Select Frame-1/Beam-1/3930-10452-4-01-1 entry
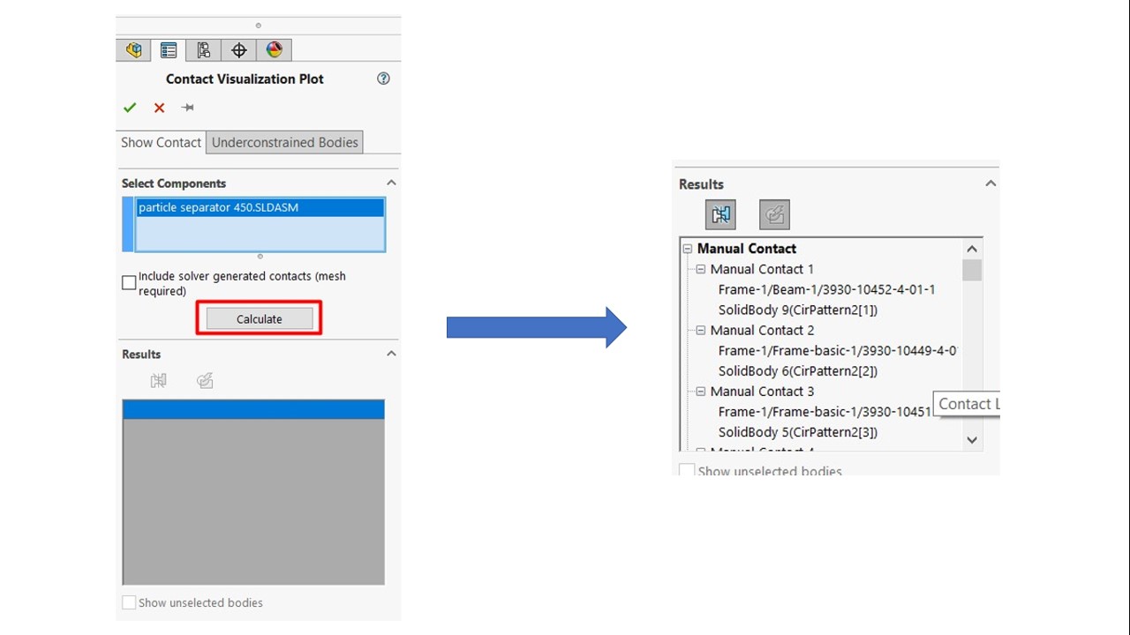Image resolution: width=1130 pixels, height=635 pixels. click(826, 289)
